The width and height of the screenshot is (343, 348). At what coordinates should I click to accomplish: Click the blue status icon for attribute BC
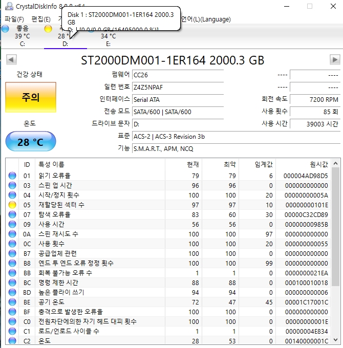tap(12, 282)
